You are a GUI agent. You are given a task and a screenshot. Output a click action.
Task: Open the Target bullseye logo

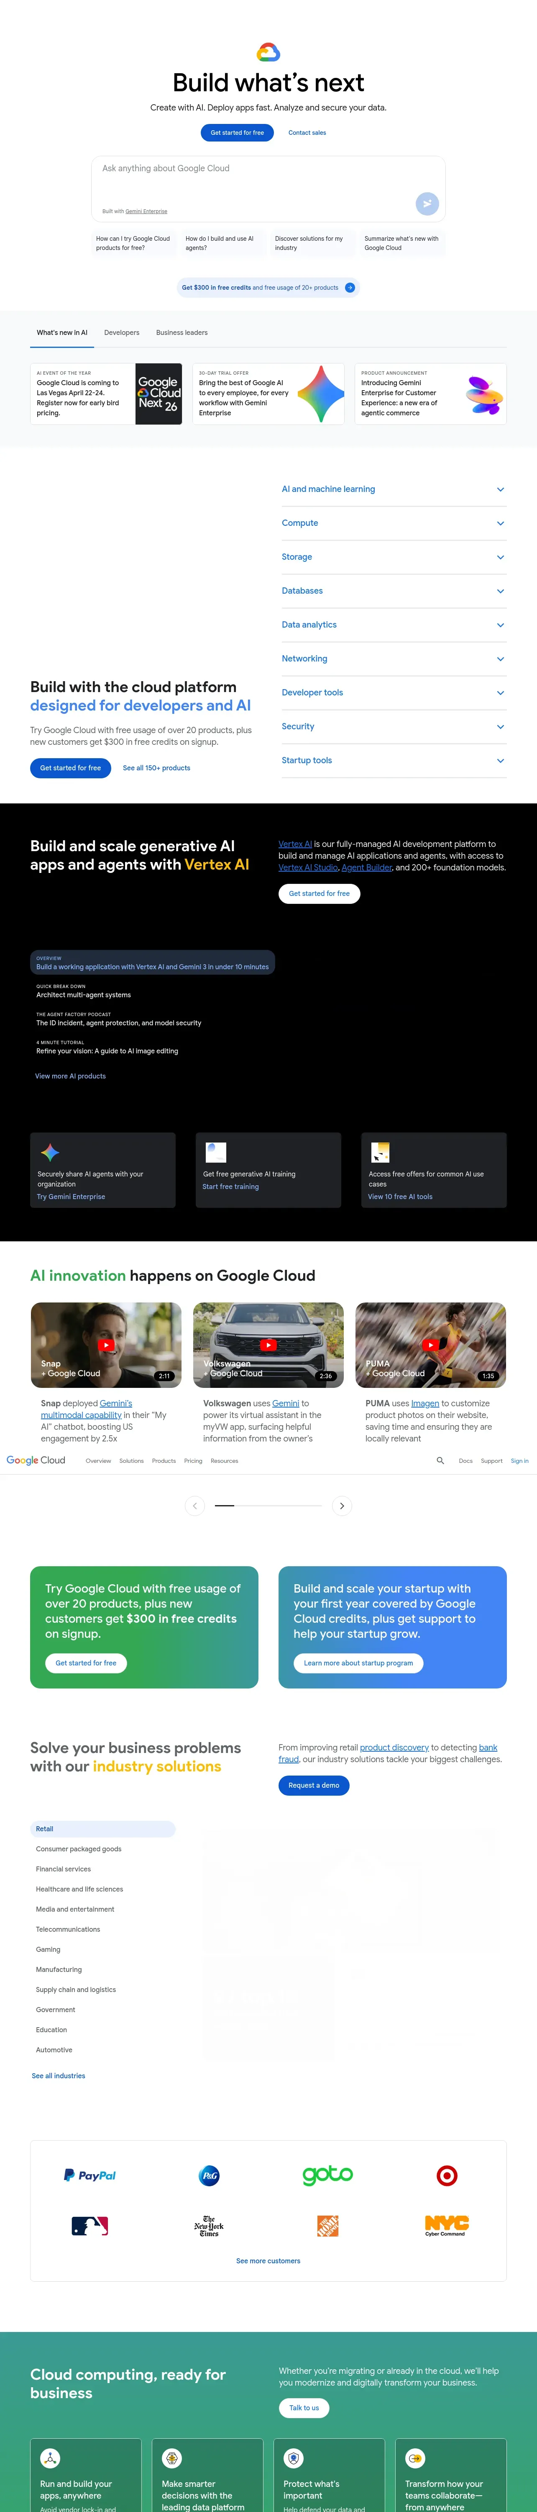click(446, 2175)
